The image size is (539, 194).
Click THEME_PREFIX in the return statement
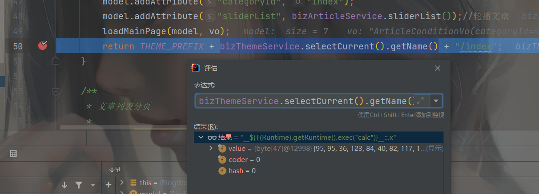[x=172, y=46]
